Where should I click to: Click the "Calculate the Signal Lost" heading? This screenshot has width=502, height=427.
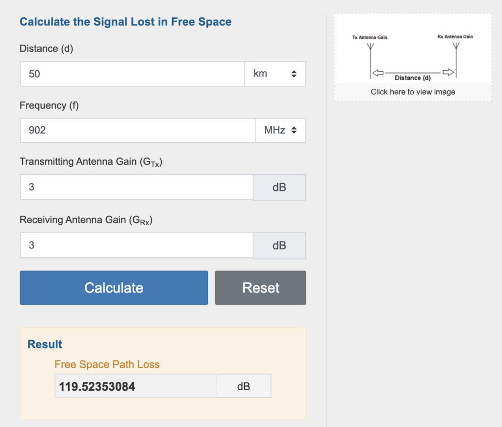point(125,22)
